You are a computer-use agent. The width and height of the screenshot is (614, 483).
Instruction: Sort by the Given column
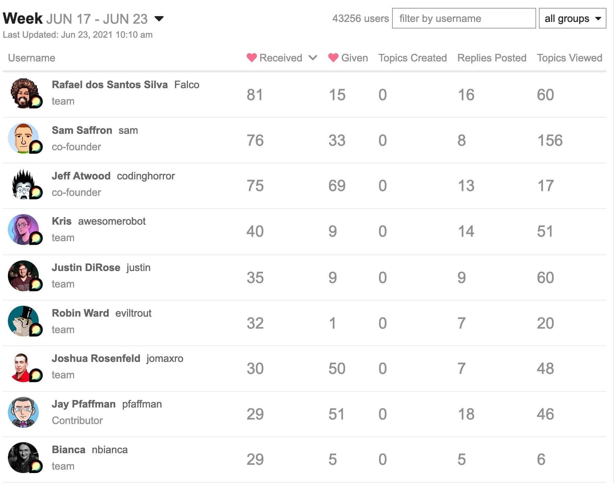349,58
